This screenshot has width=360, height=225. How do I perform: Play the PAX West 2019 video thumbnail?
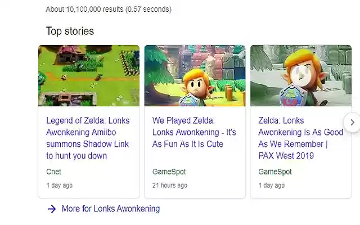pyautogui.click(x=300, y=75)
